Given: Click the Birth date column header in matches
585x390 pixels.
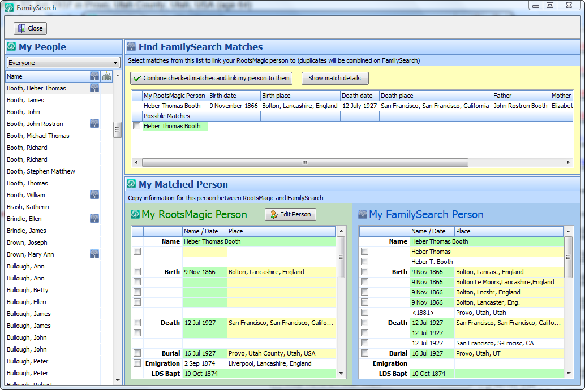Looking at the screenshot, I should [x=234, y=96].
